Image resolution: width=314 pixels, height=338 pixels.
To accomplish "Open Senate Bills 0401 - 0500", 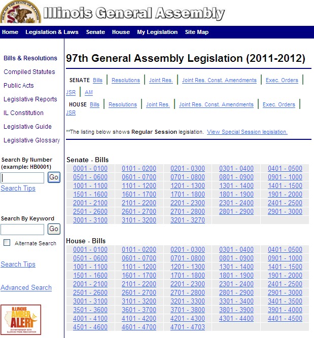I will pos(285,169).
